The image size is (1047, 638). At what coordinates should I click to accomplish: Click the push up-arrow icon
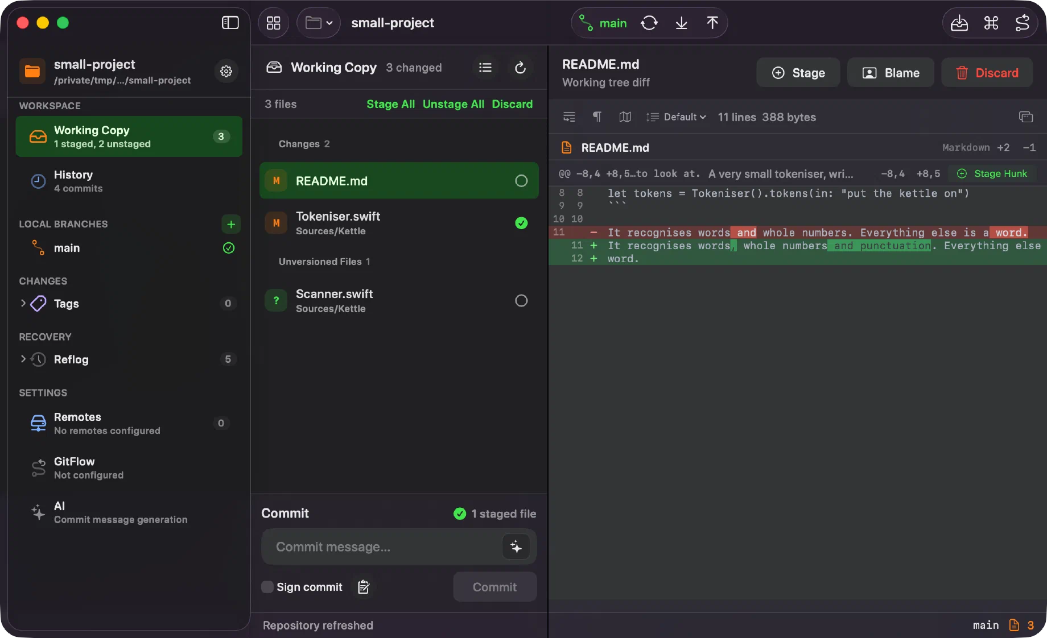click(712, 23)
